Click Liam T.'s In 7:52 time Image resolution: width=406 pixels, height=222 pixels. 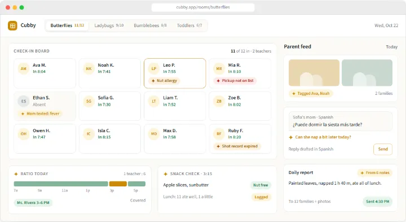click(x=169, y=105)
